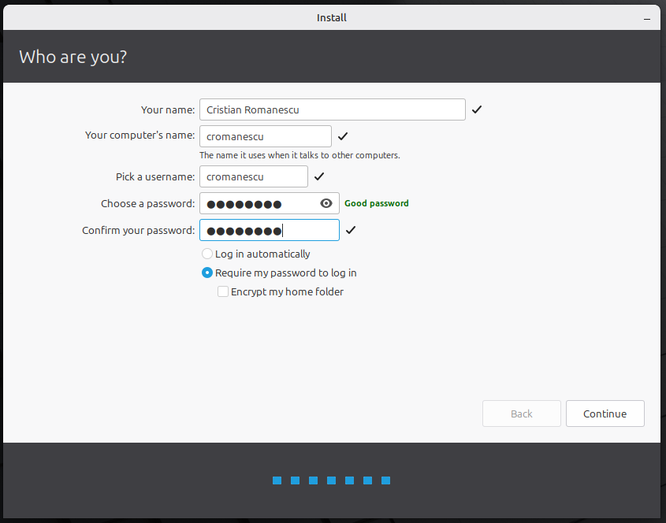Screen dimensions: 666x523
Task: Click the checkmark next to computer's name
Action: click(x=343, y=136)
